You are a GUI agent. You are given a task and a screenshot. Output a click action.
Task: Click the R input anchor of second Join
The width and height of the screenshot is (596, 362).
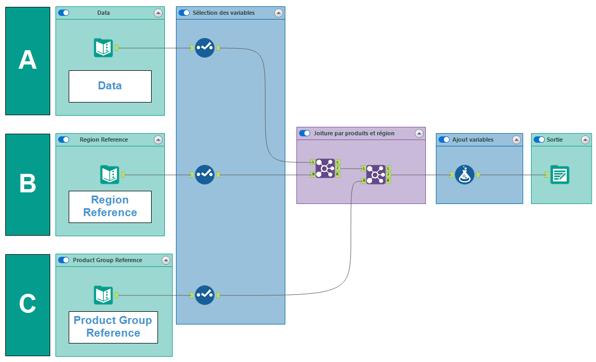pyautogui.click(x=364, y=181)
